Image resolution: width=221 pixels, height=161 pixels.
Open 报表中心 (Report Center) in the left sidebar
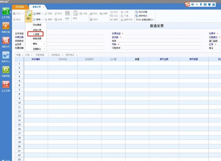coord(6,57)
